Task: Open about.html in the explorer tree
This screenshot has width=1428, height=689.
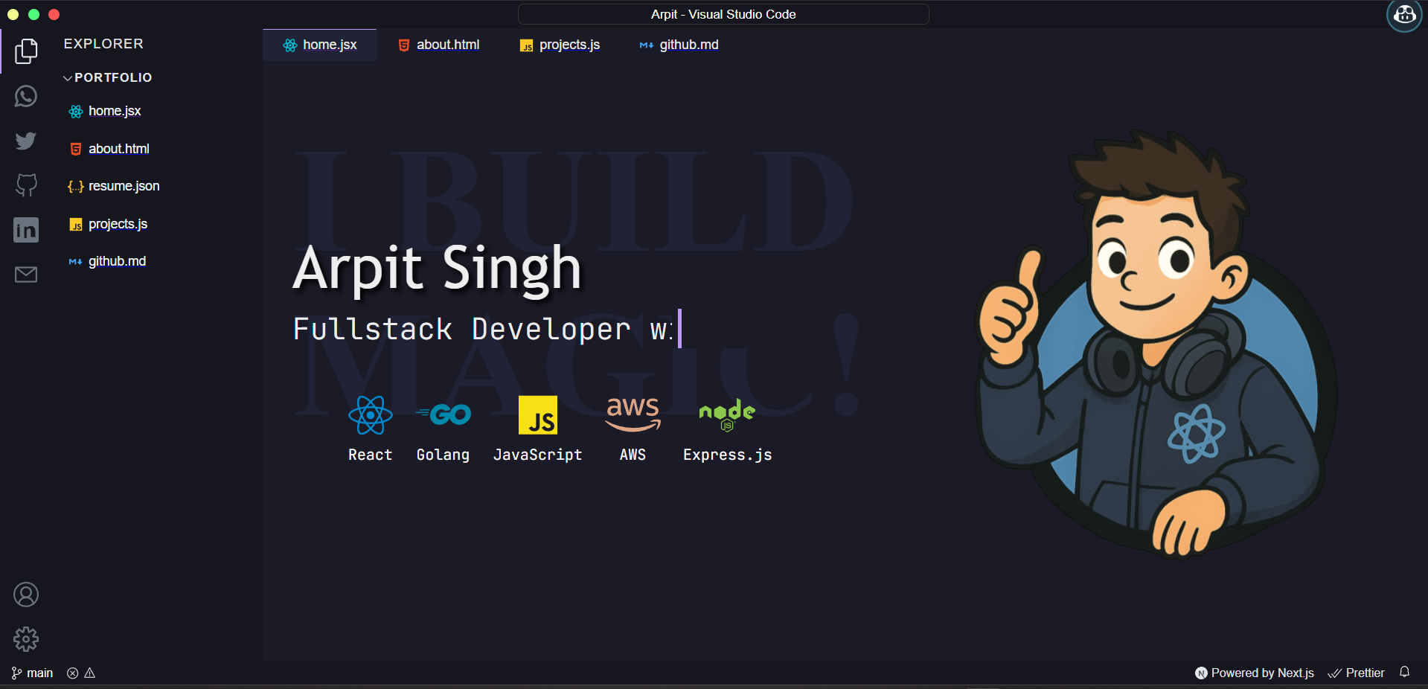Action: click(119, 149)
